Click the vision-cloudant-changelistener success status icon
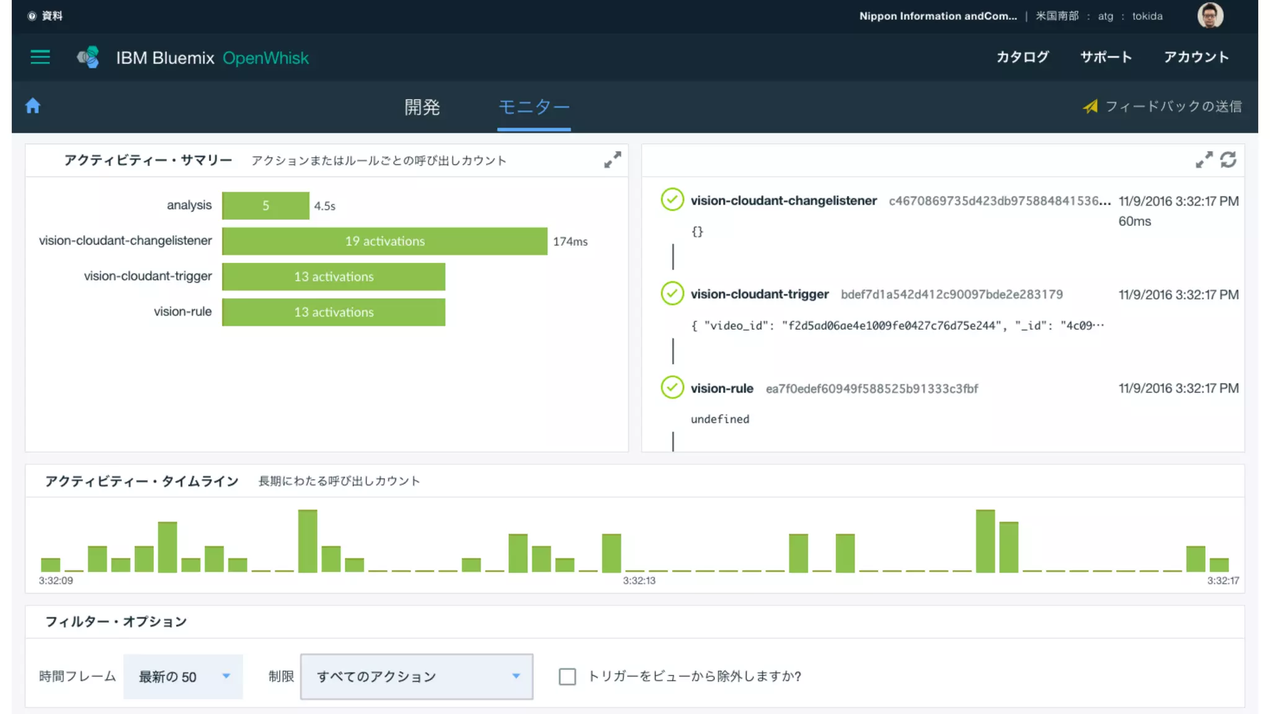The width and height of the screenshot is (1270, 714). tap(672, 200)
